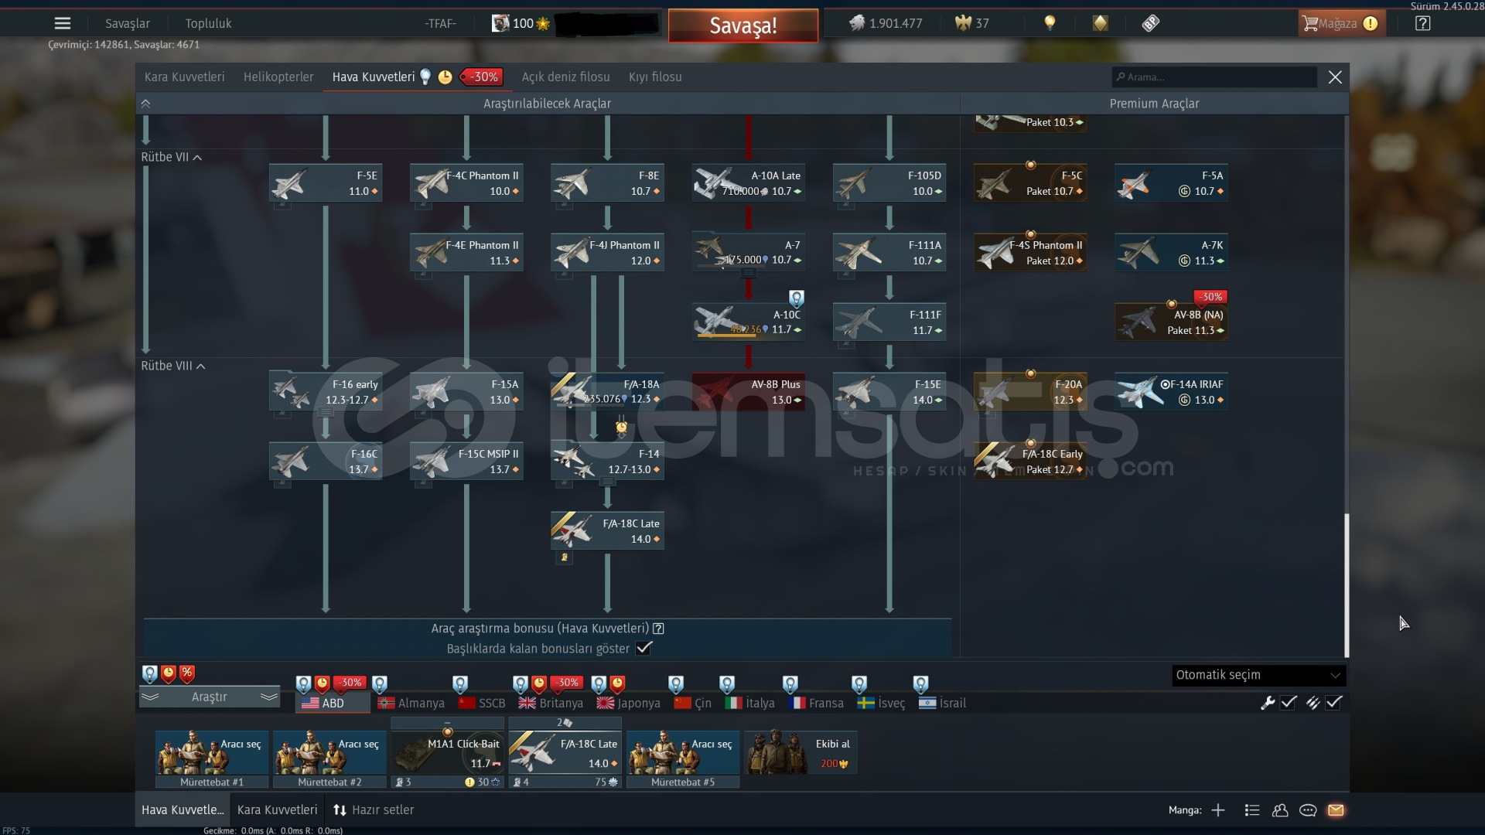
Task: Open the battle pass ticket icon
Action: 1151,23
